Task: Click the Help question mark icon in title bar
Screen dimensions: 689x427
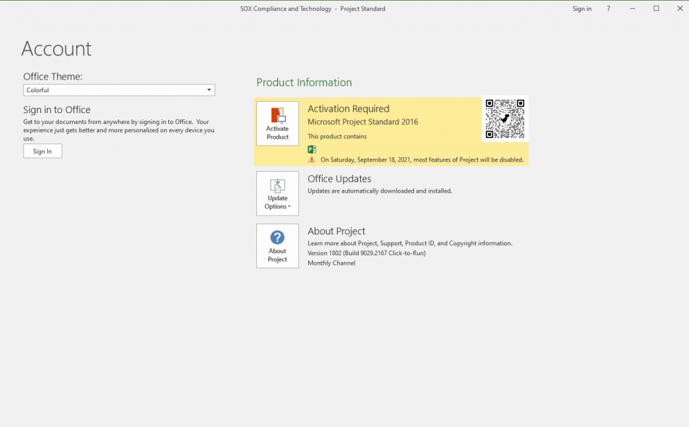Action: click(608, 8)
